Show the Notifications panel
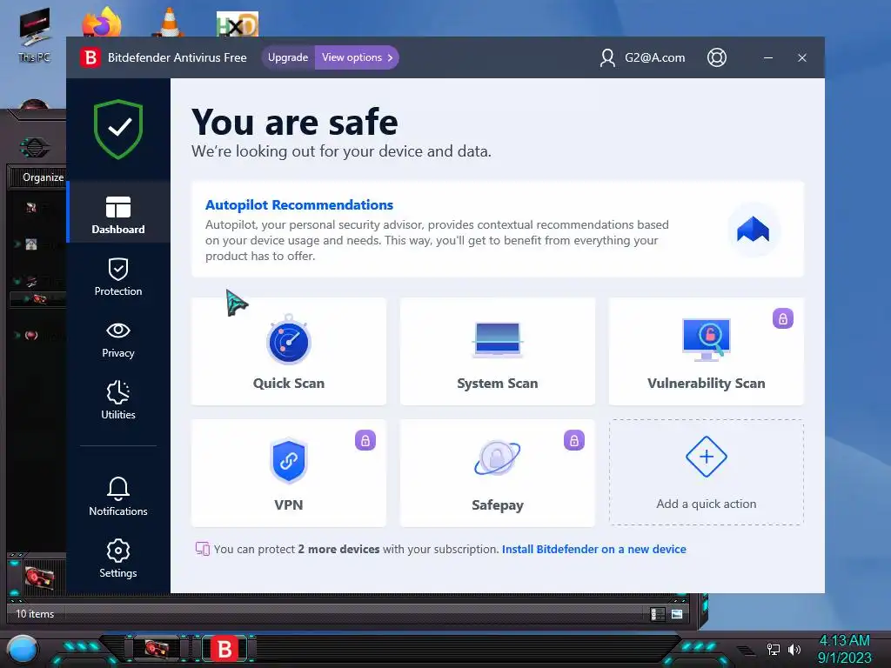This screenshot has height=668, width=891. point(118,497)
